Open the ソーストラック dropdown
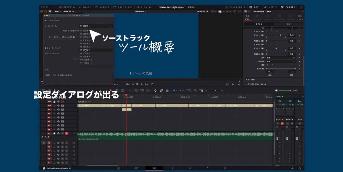This screenshot has width=343, height=172. [x=96, y=26]
